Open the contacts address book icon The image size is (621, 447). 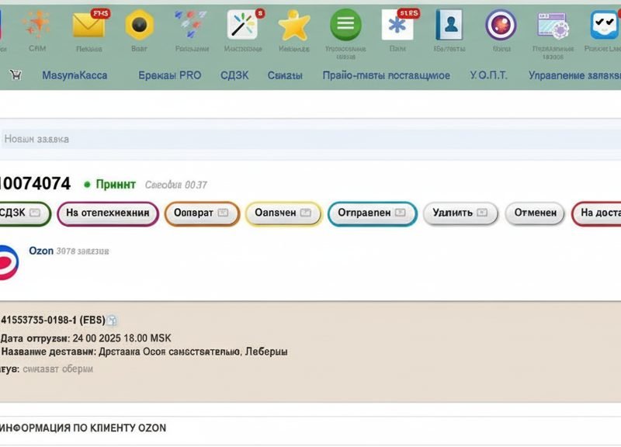449,25
